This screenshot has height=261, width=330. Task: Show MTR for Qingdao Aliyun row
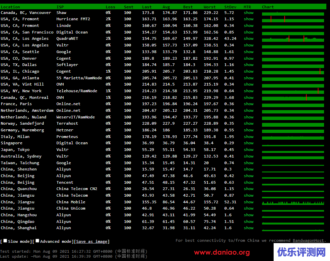pos(248,222)
